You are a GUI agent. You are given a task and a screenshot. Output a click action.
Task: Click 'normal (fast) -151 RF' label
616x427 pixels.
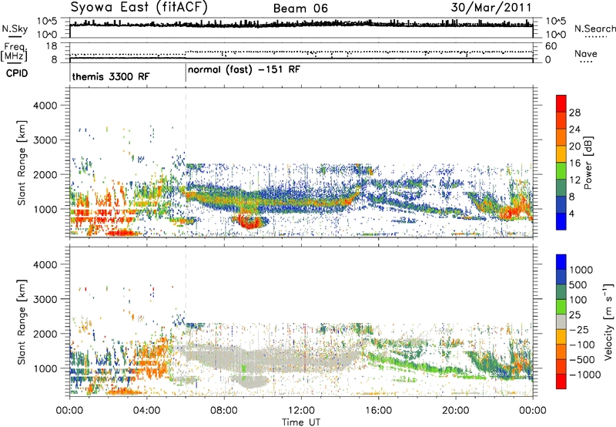tap(244, 70)
